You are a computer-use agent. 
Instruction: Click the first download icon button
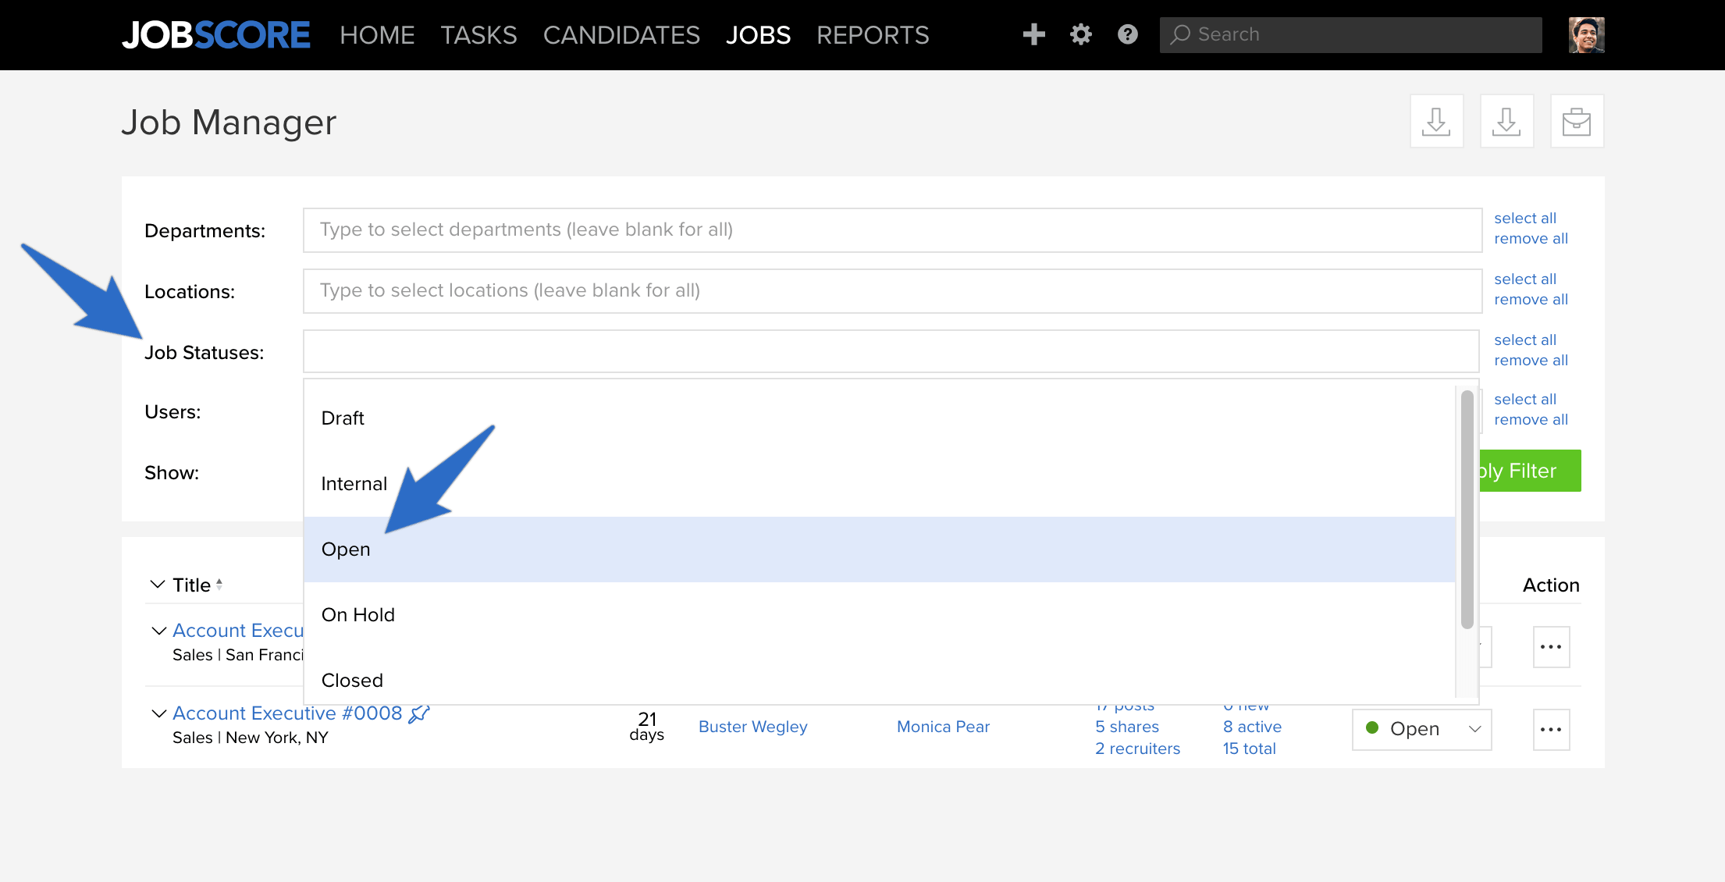pos(1436,121)
